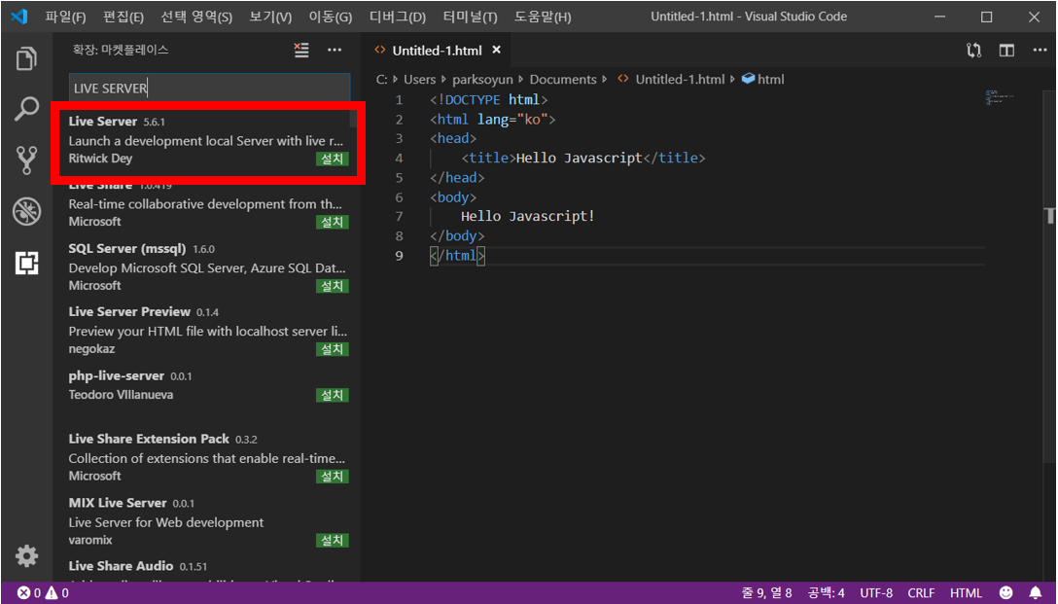1058x604 pixels.
Task: Install Live Server Preview extension
Action: [332, 349]
